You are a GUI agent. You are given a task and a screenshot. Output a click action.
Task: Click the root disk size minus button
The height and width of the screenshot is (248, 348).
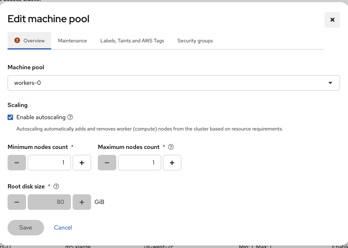pos(17,202)
